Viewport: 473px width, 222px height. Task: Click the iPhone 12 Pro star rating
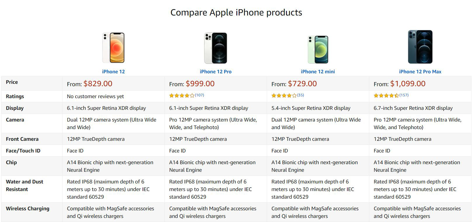coord(182,96)
